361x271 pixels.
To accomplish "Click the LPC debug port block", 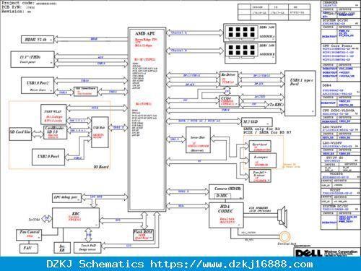I will point(66,198).
